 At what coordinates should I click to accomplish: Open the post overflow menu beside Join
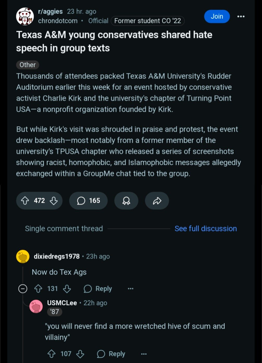point(241,16)
